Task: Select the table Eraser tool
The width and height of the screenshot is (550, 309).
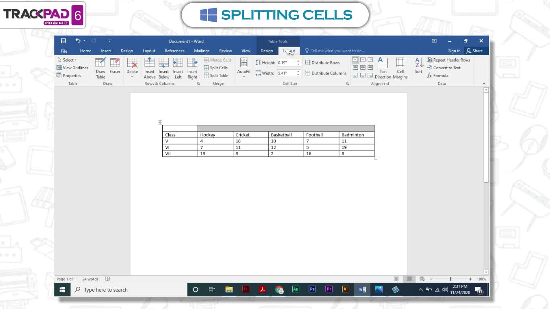Action: coord(115,66)
